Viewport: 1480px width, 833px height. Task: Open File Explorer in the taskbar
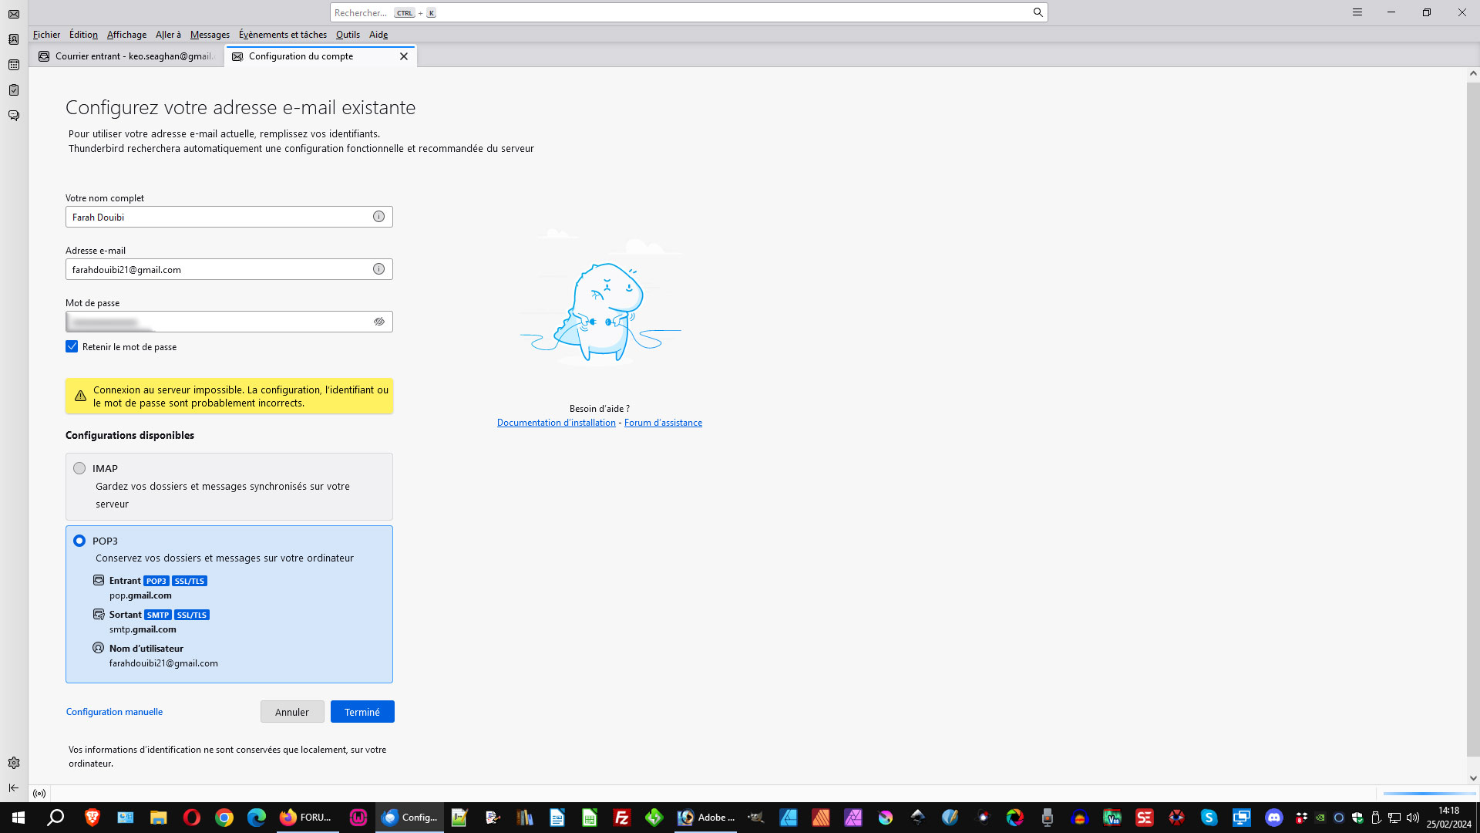tap(158, 818)
